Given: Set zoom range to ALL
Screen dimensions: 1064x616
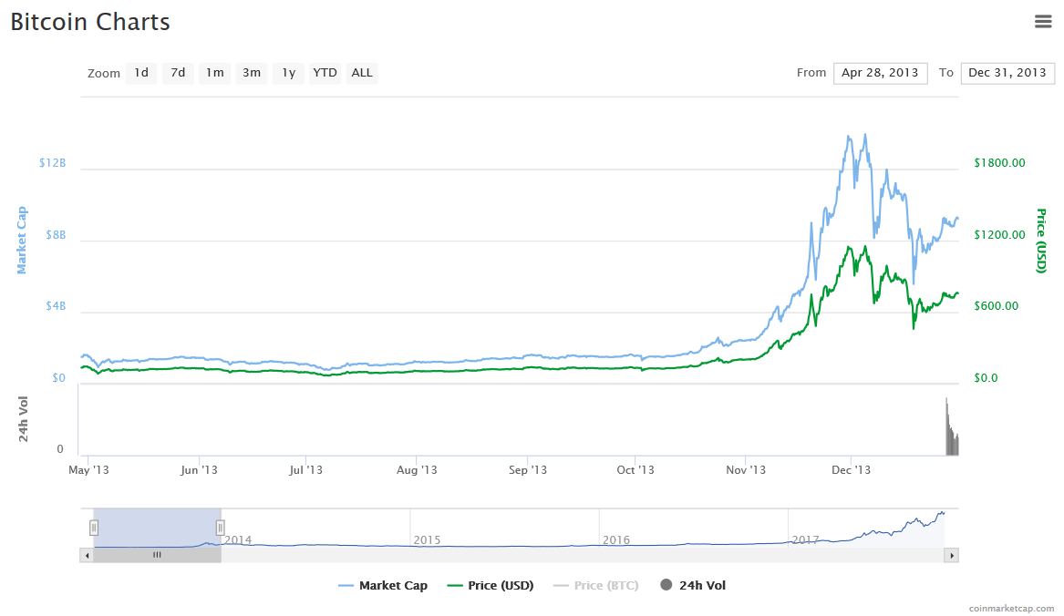Looking at the screenshot, I should click(x=362, y=73).
